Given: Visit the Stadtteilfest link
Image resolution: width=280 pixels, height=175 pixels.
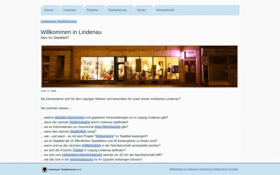Looking at the screenshot, I should click(x=78, y=132).
